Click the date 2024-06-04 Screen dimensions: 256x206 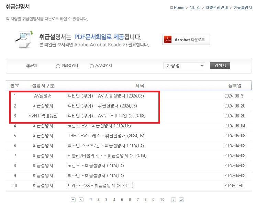coord(235,126)
